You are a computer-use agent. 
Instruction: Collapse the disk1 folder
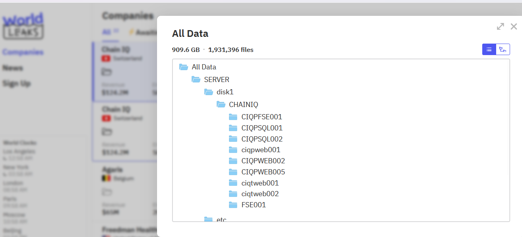208,92
